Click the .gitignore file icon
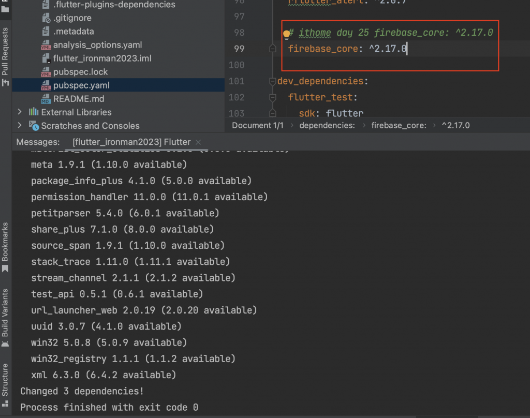The image size is (530, 418). click(x=46, y=18)
